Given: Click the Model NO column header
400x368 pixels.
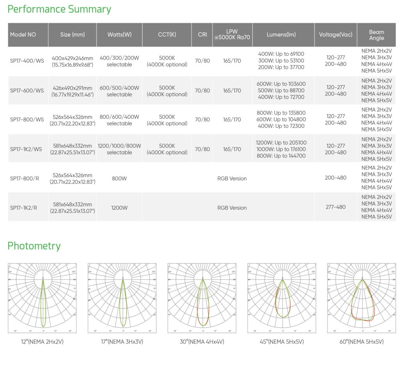Looking at the screenshot, I should pyautogui.click(x=23, y=35).
